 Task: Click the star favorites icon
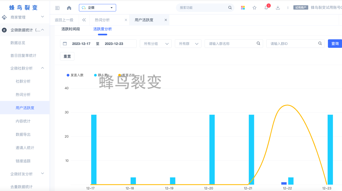click(x=254, y=8)
